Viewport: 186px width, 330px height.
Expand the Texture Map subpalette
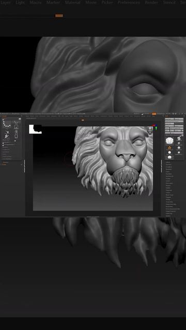pos(169,202)
